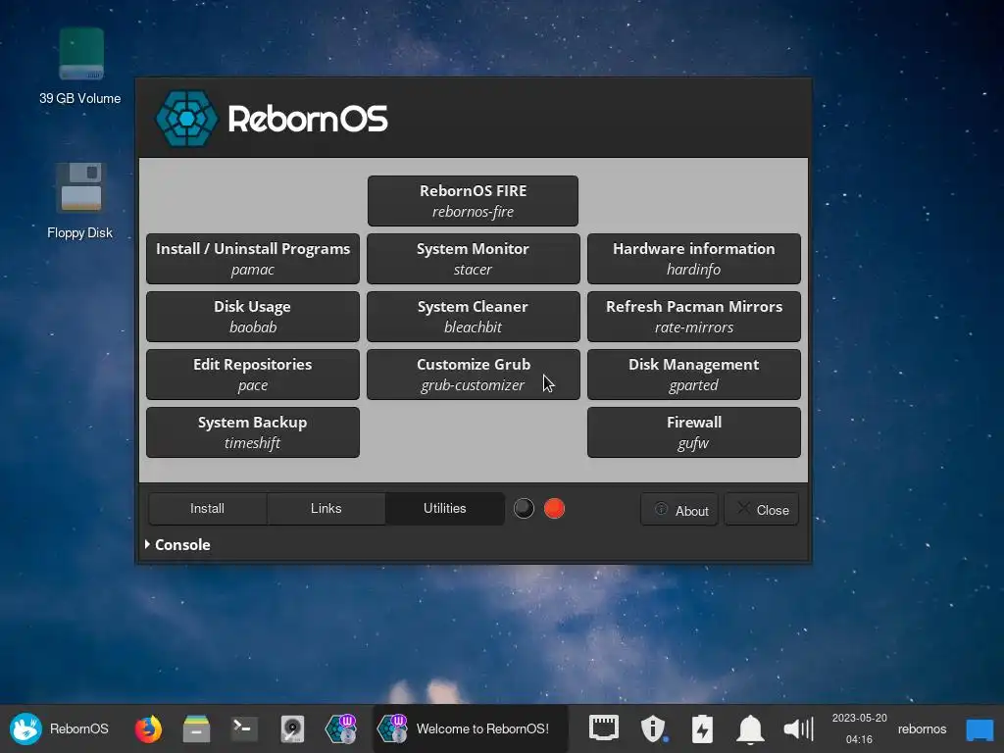
Task: Open the RebornOS FIRE utility
Action: tap(473, 200)
